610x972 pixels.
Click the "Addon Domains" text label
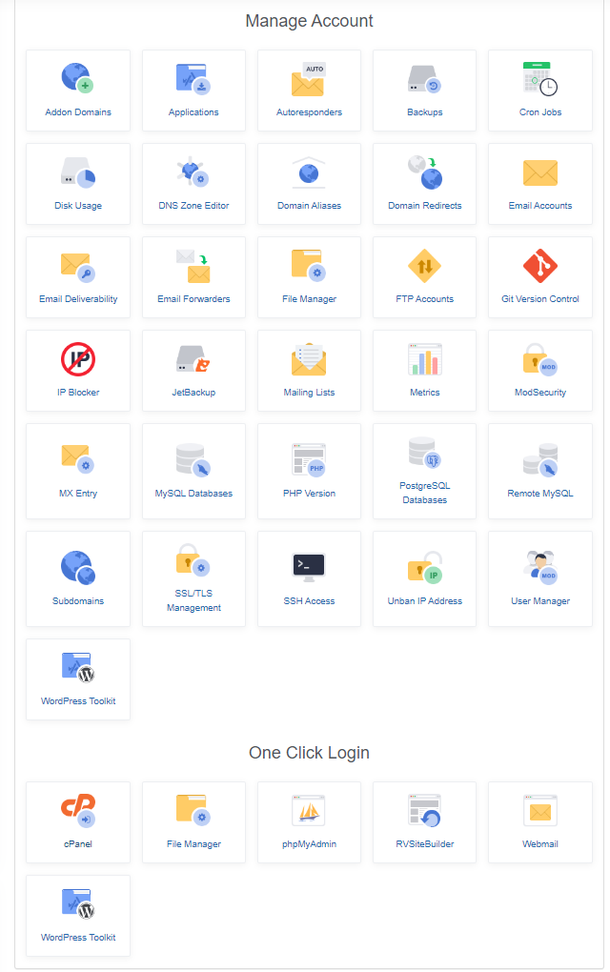click(78, 112)
